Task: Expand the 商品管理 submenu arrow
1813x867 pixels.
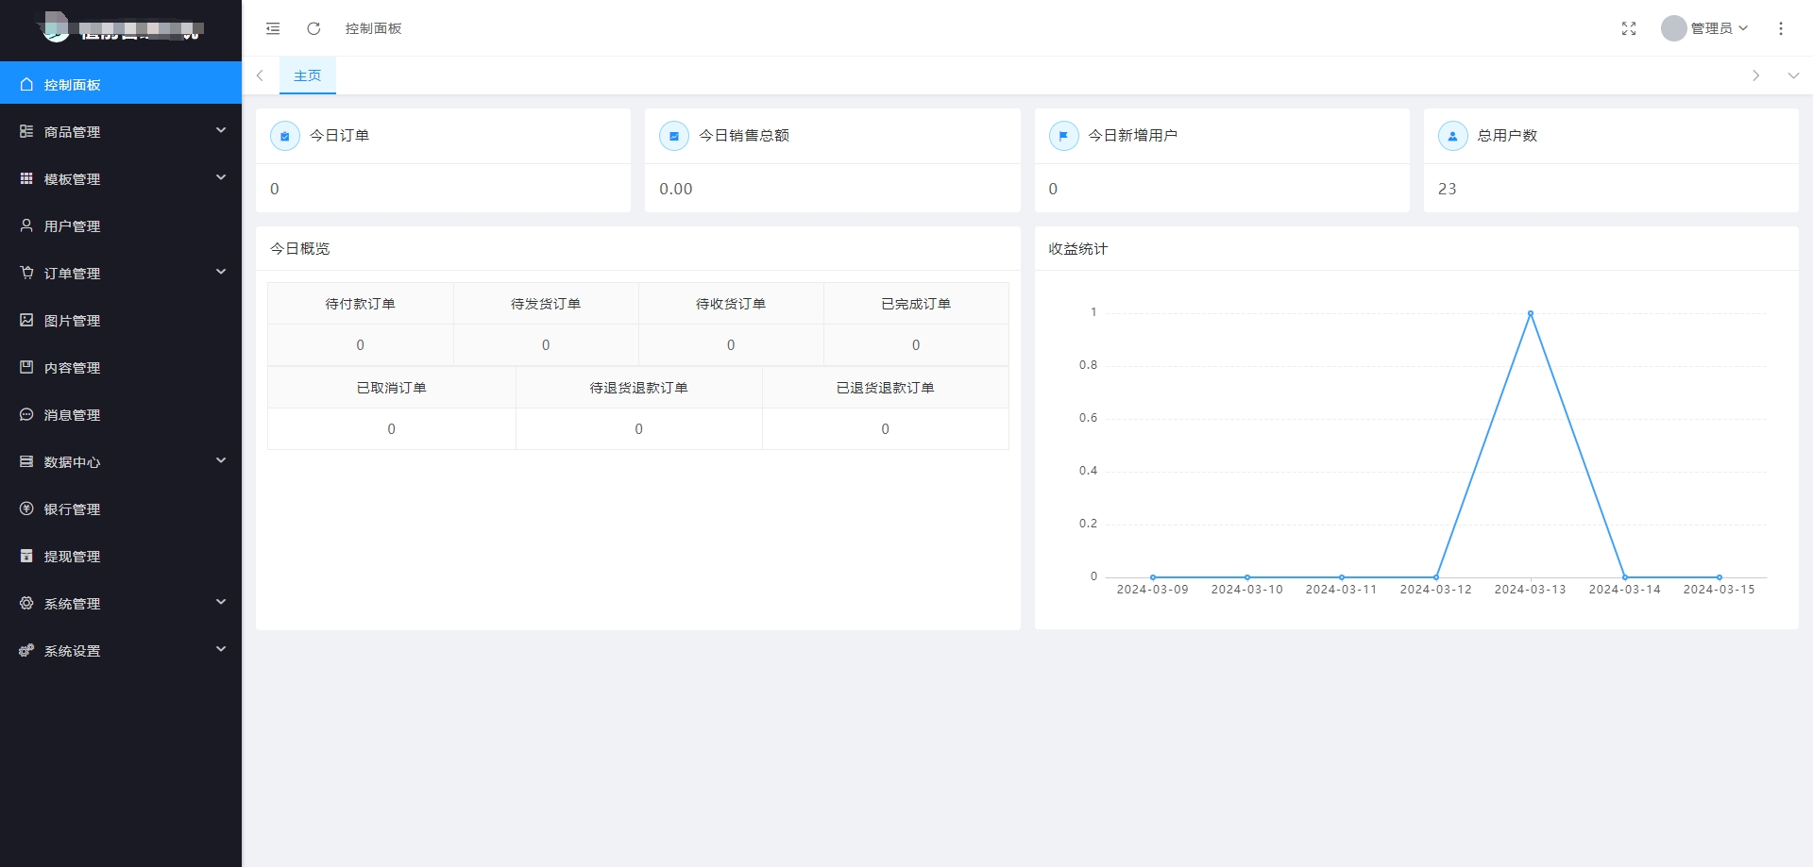Action: coord(221,130)
